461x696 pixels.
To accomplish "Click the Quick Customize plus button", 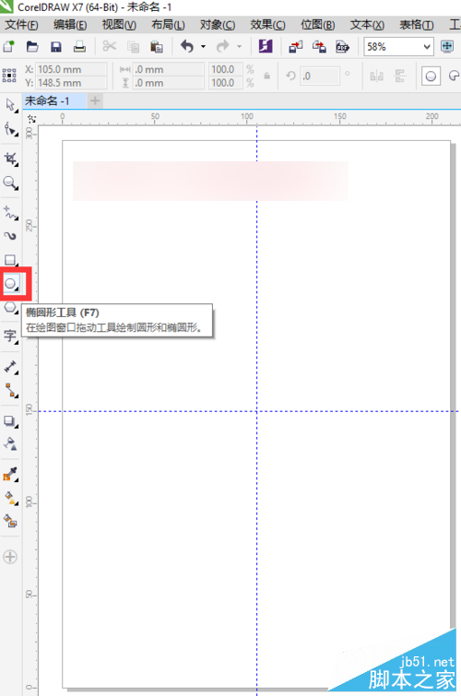I will pyautogui.click(x=10, y=557).
